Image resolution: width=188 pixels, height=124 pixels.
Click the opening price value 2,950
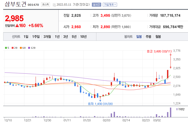pyautogui.click(x=76, y=27)
